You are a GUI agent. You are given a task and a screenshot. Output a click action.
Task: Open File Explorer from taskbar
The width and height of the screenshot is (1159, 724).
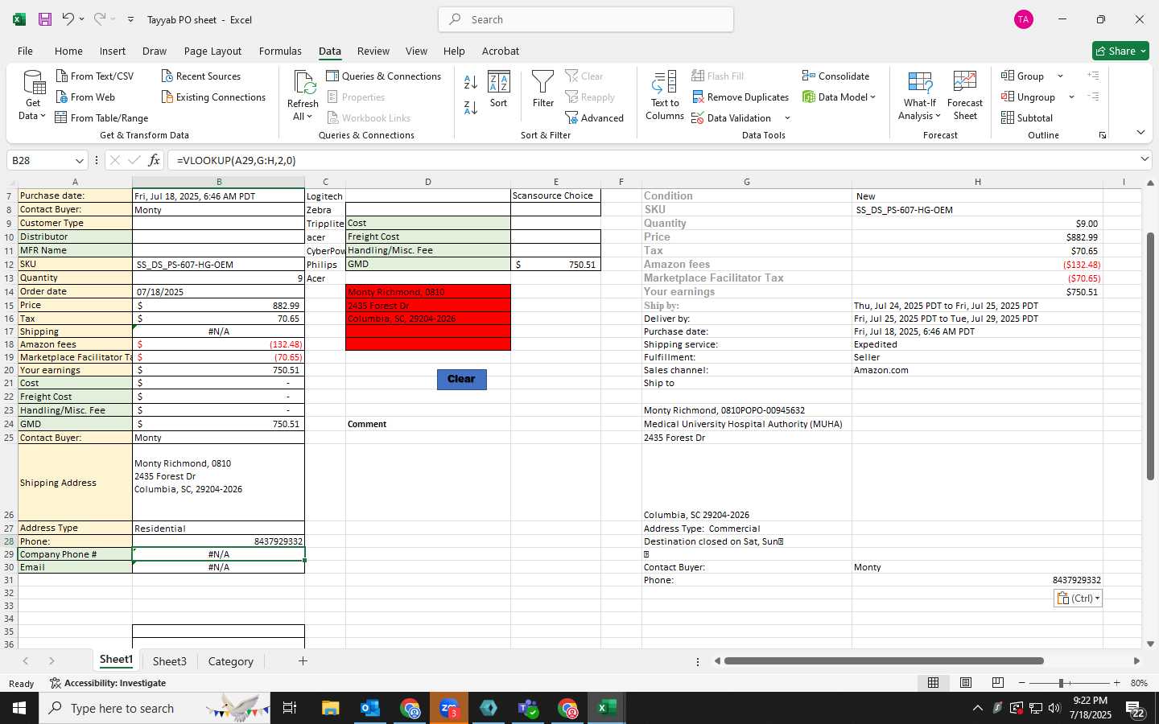coord(331,708)
